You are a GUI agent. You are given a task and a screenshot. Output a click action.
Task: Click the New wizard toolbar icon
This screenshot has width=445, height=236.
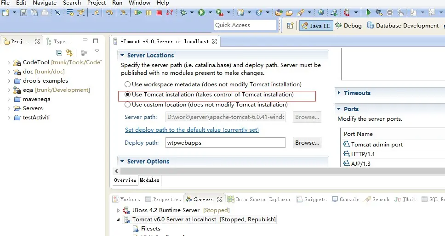(6, 12)
